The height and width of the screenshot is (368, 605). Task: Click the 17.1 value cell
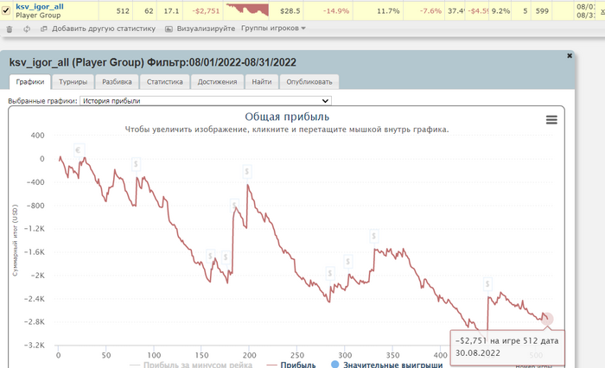tap(171, 11)
